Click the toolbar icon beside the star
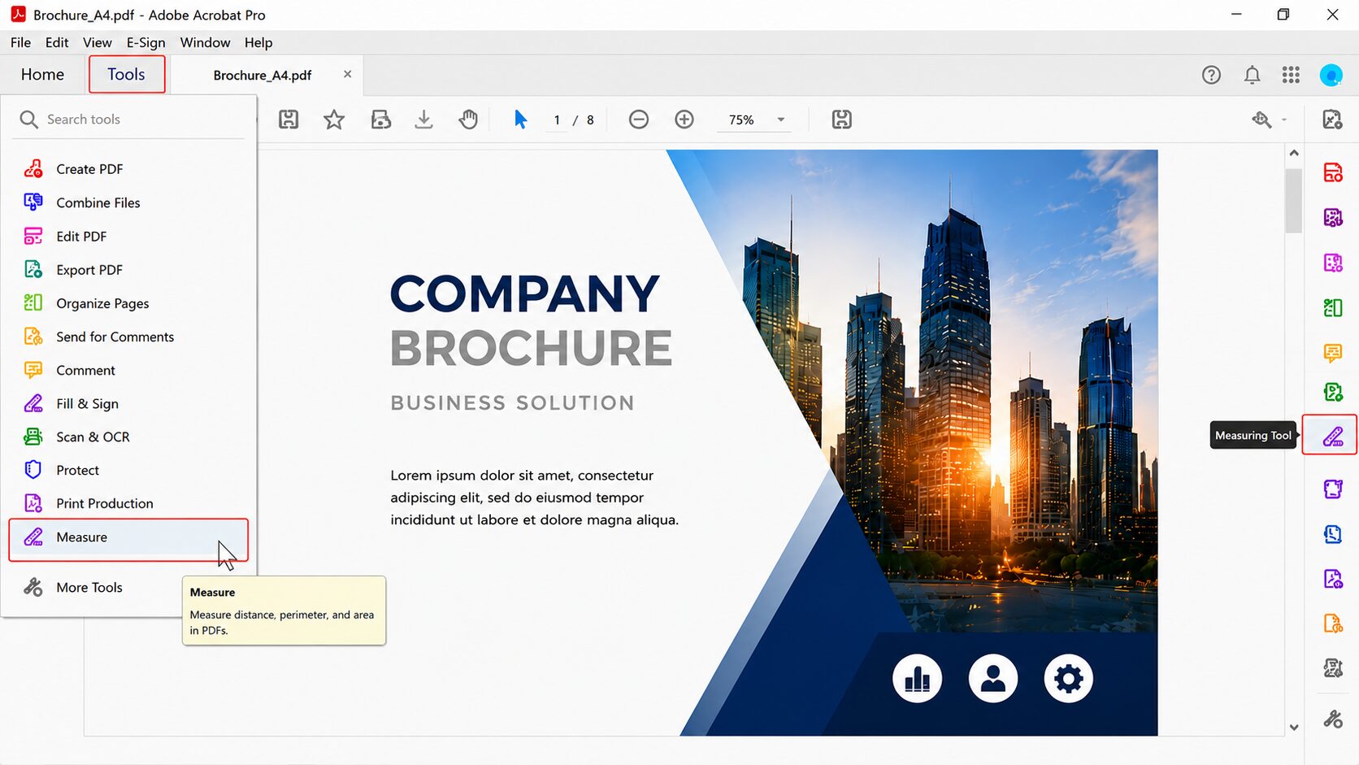This screenshot has height=765, width=1359. pyautogui.click(x=380, y=120)
